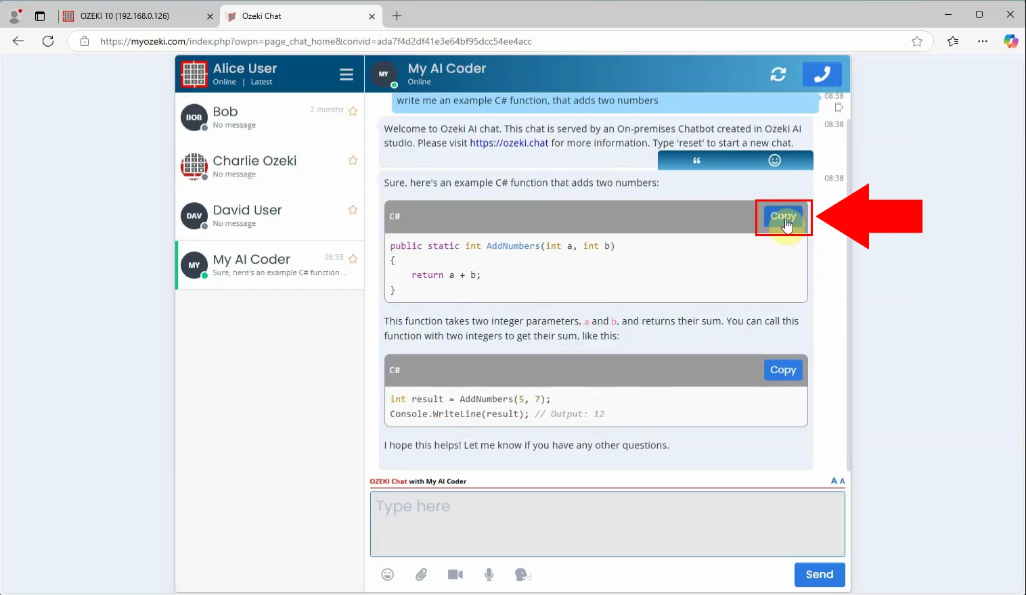This screenshot has width=1026, height=595.
Task: Open the tab actions menu icon
Action: [40, 16]
